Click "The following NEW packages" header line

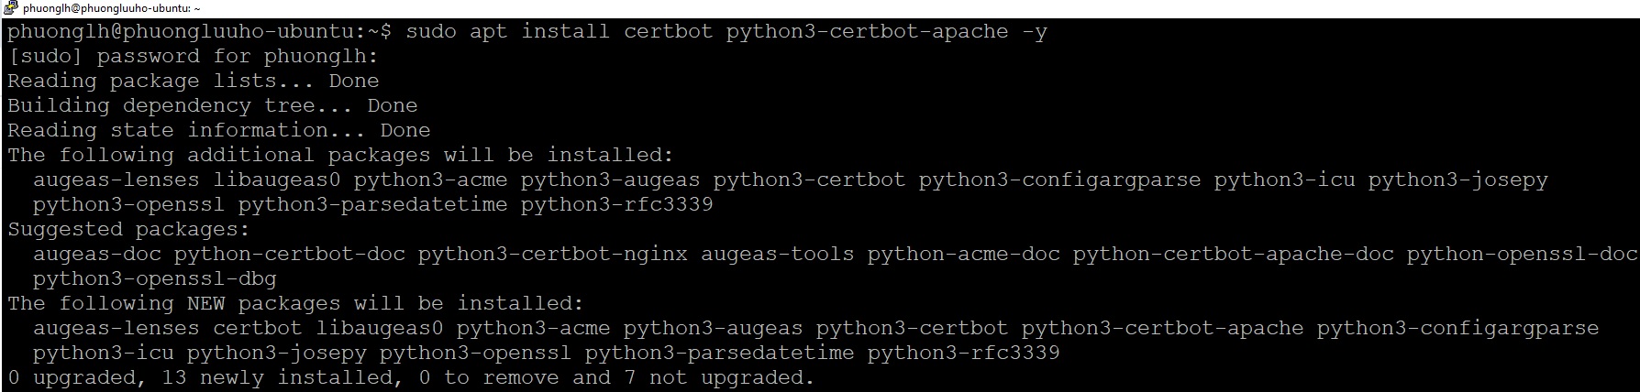(x=295, y=304)
